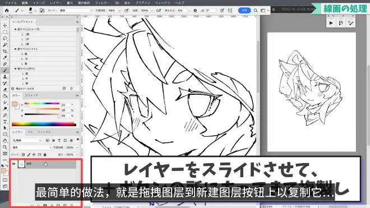Open the フィルター menu
This screenshot has width=370, height=208.
click(102, 3)
